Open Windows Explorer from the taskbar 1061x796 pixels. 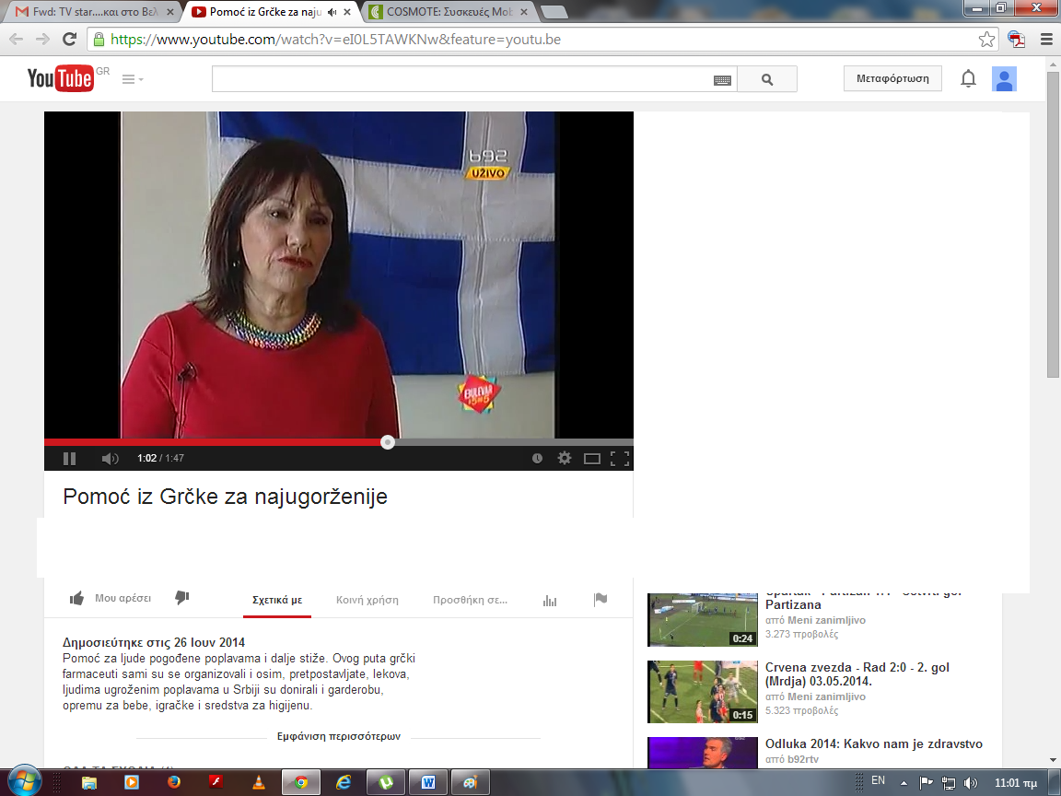[x=88, y=783]
